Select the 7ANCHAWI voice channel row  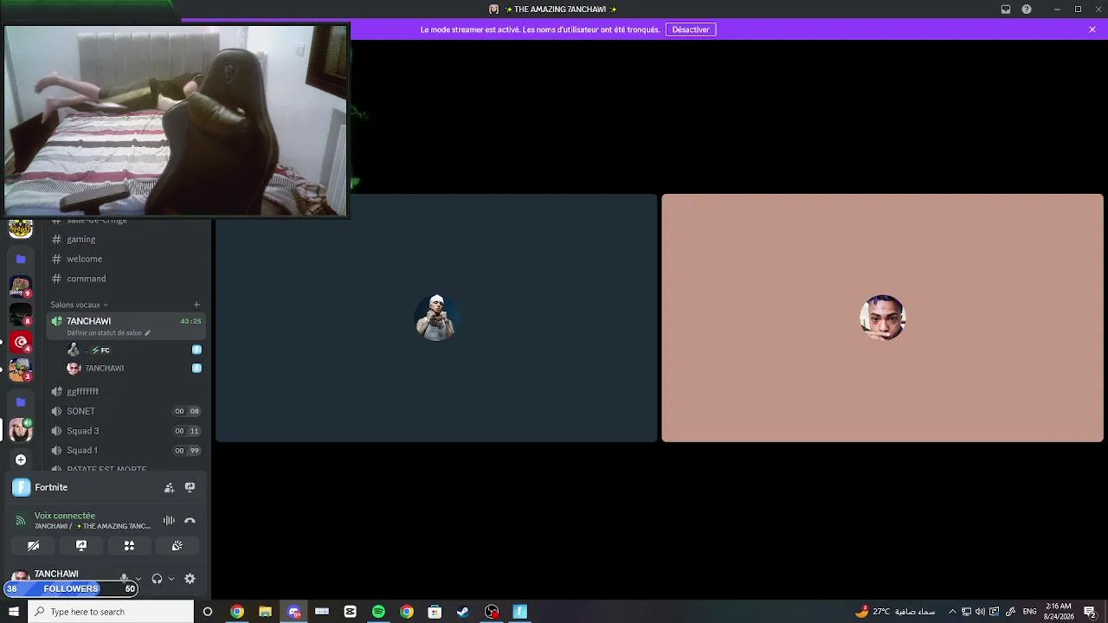click(x=126, y=325)
